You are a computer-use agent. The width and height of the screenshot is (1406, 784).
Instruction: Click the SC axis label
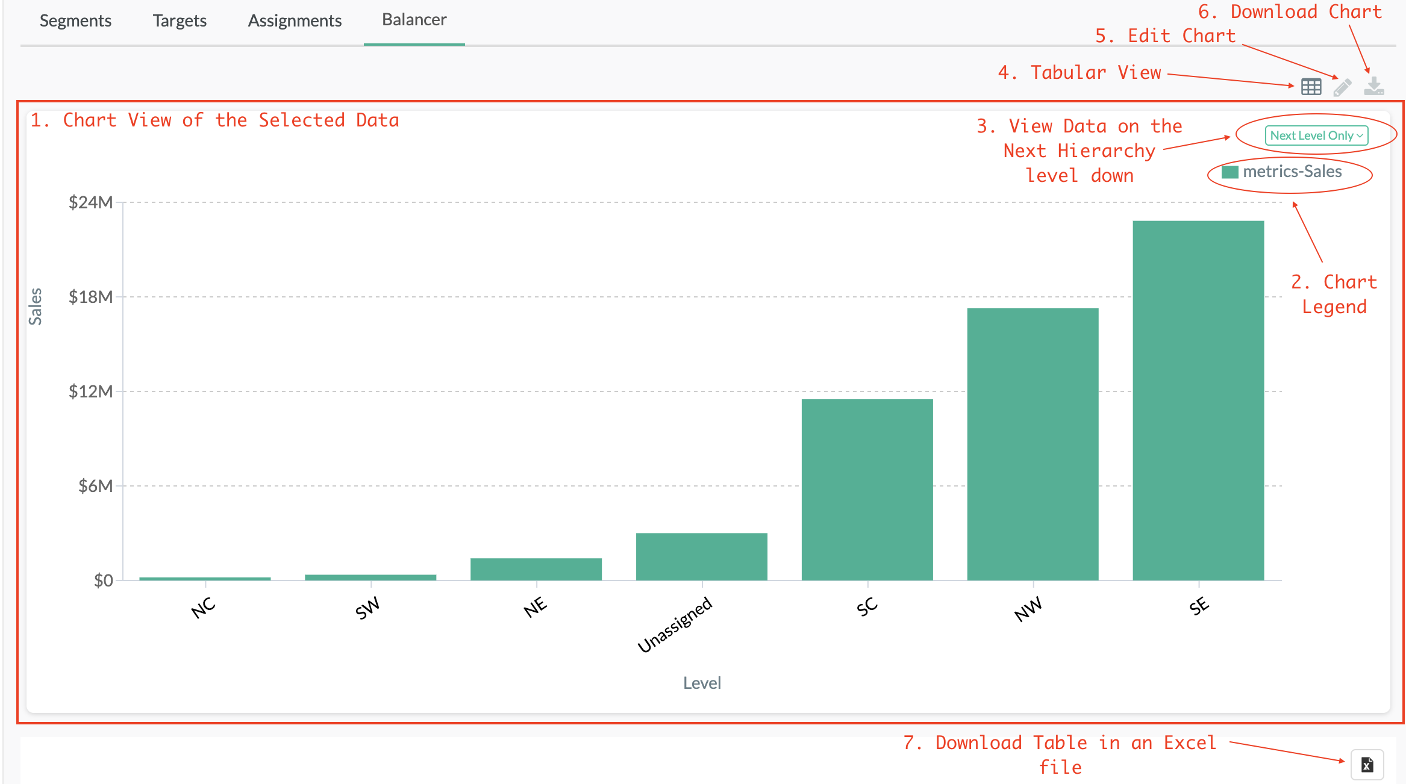click(867, 606)
